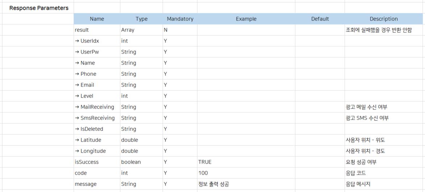The image size is (425, 192).
Task: Select the '→ SmsReceiving' cell
Action: (x=96, y=118)
